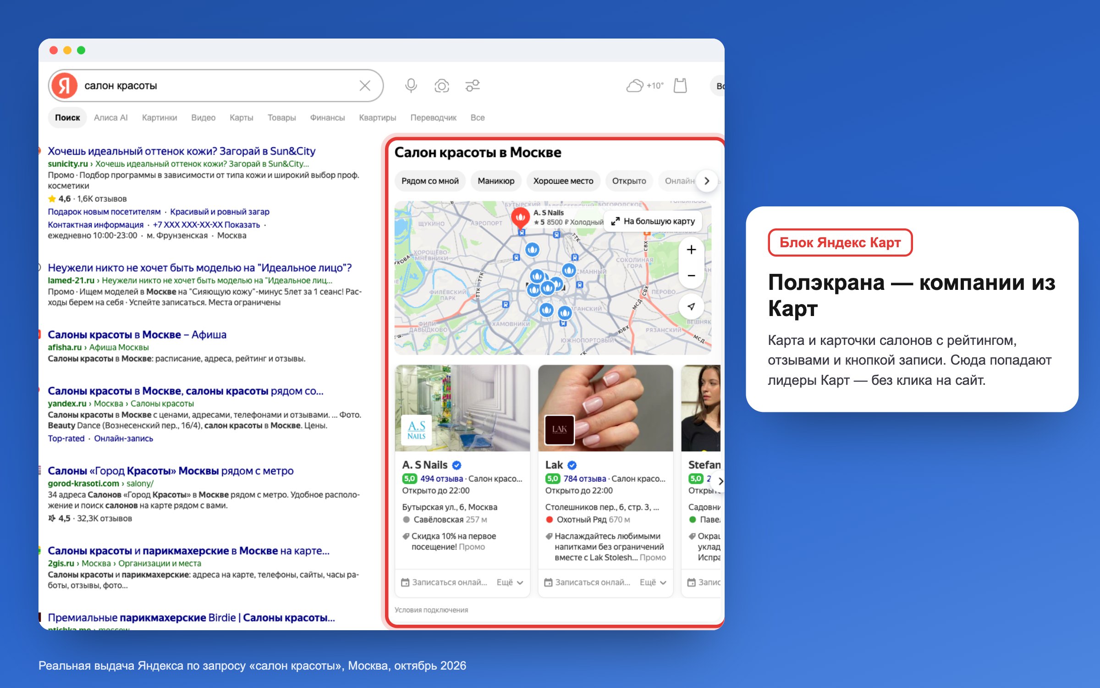The image size is (1100, 688).
Task: Open the shopping bag icon
Action: [680, 86]
